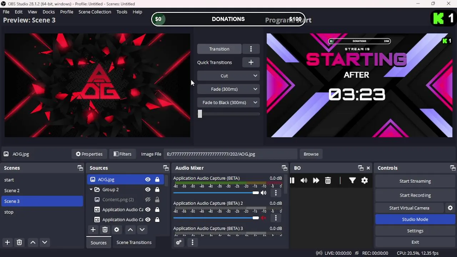Open transition three-dot options menu
This screenshot has height=257, width=457.
251,49
